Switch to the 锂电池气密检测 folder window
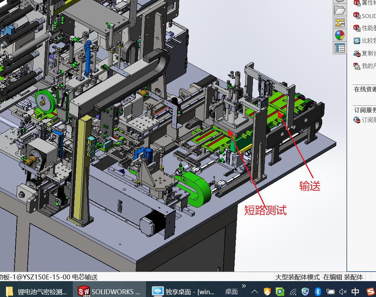This screenshot has width=376, height=297. pos(36,291)
